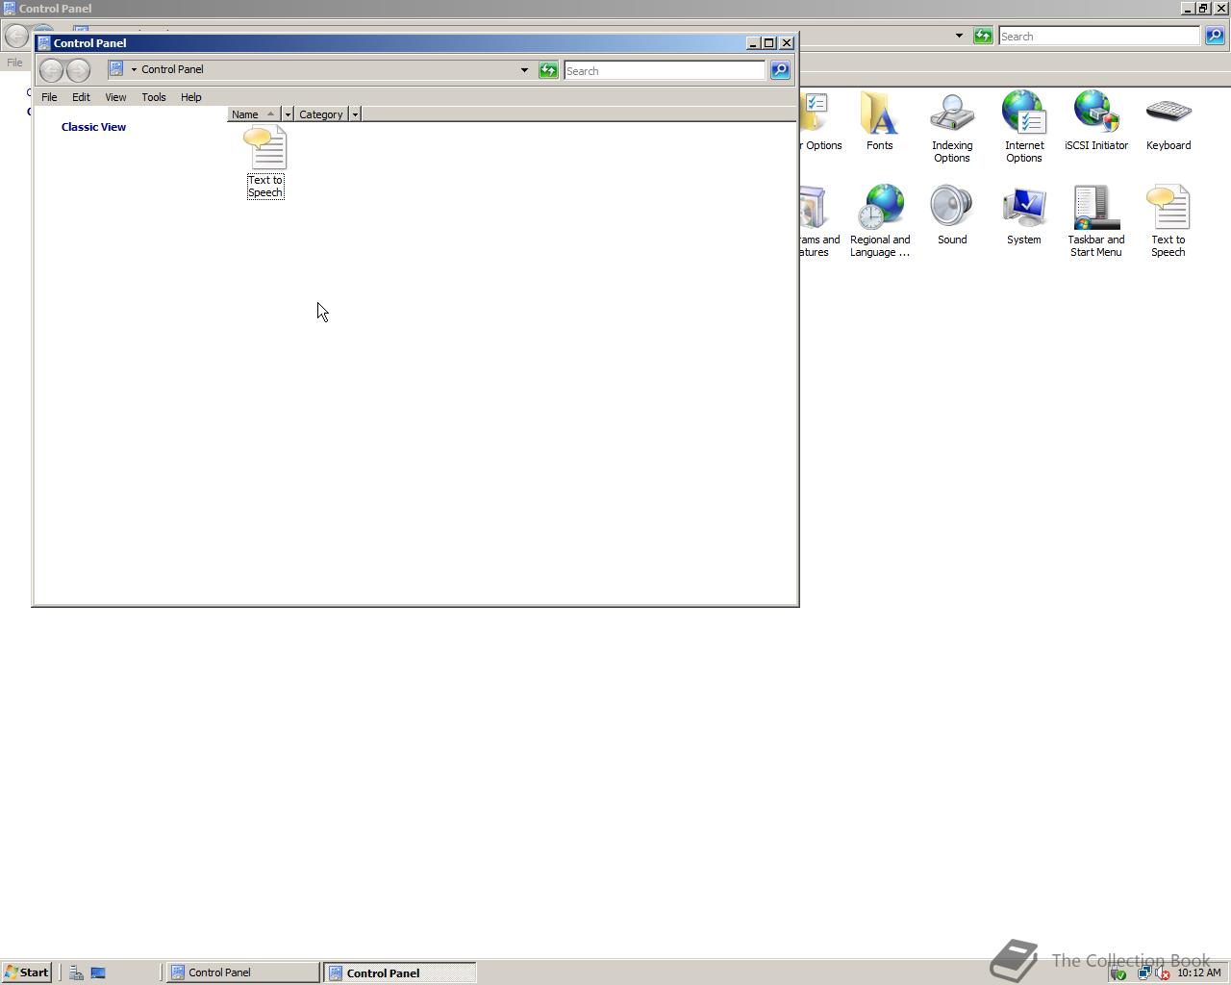Click inside the Search field

tap(664, 69)
